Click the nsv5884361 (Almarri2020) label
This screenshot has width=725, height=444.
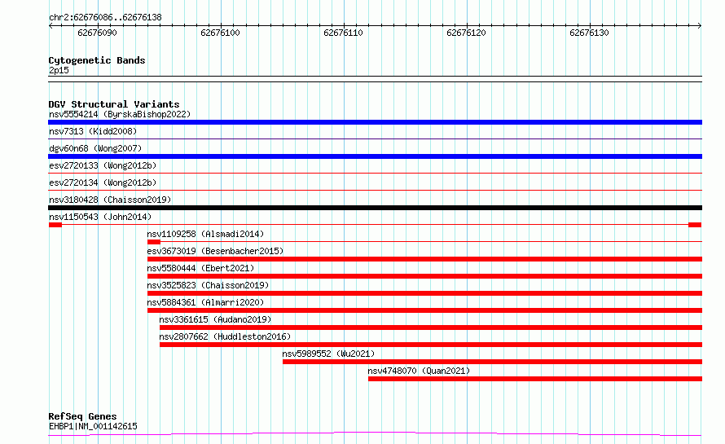tap(205, 302)
